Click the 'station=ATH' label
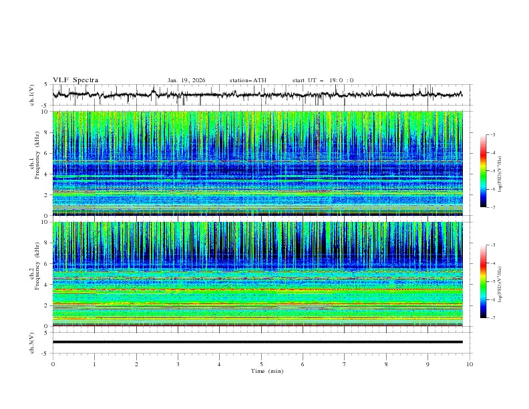 pos(248,80)
